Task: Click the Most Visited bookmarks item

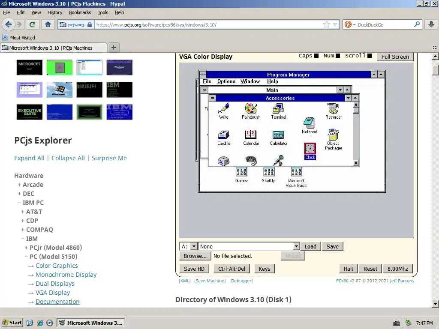Action: (19, 38)
